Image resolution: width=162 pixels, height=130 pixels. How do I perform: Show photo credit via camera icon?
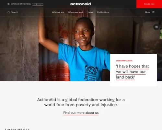pos(156,27)
